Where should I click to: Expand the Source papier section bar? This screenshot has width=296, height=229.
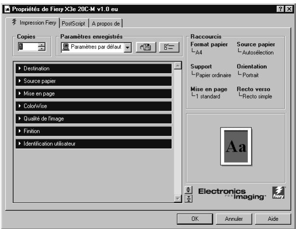(x=94, y=81)
